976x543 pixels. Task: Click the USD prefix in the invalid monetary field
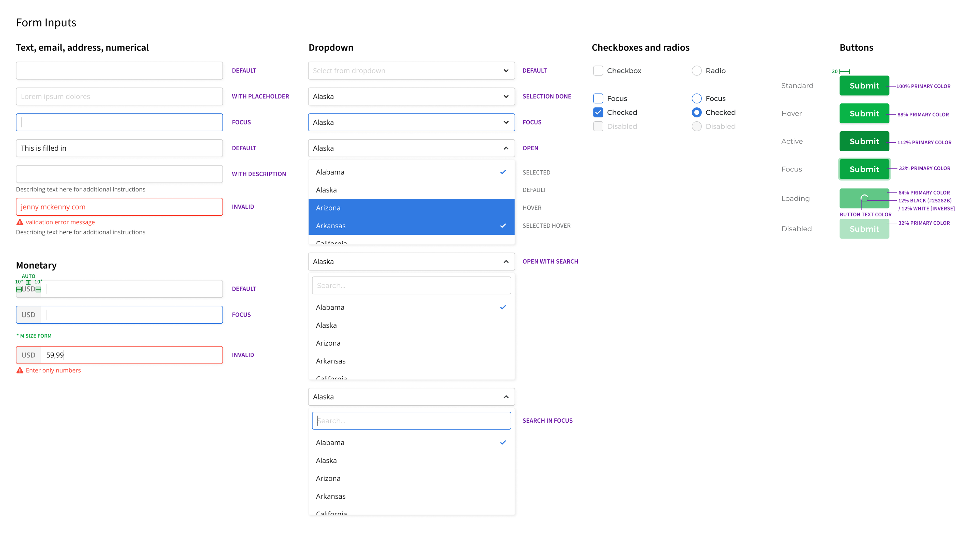[x=28, y=355]
